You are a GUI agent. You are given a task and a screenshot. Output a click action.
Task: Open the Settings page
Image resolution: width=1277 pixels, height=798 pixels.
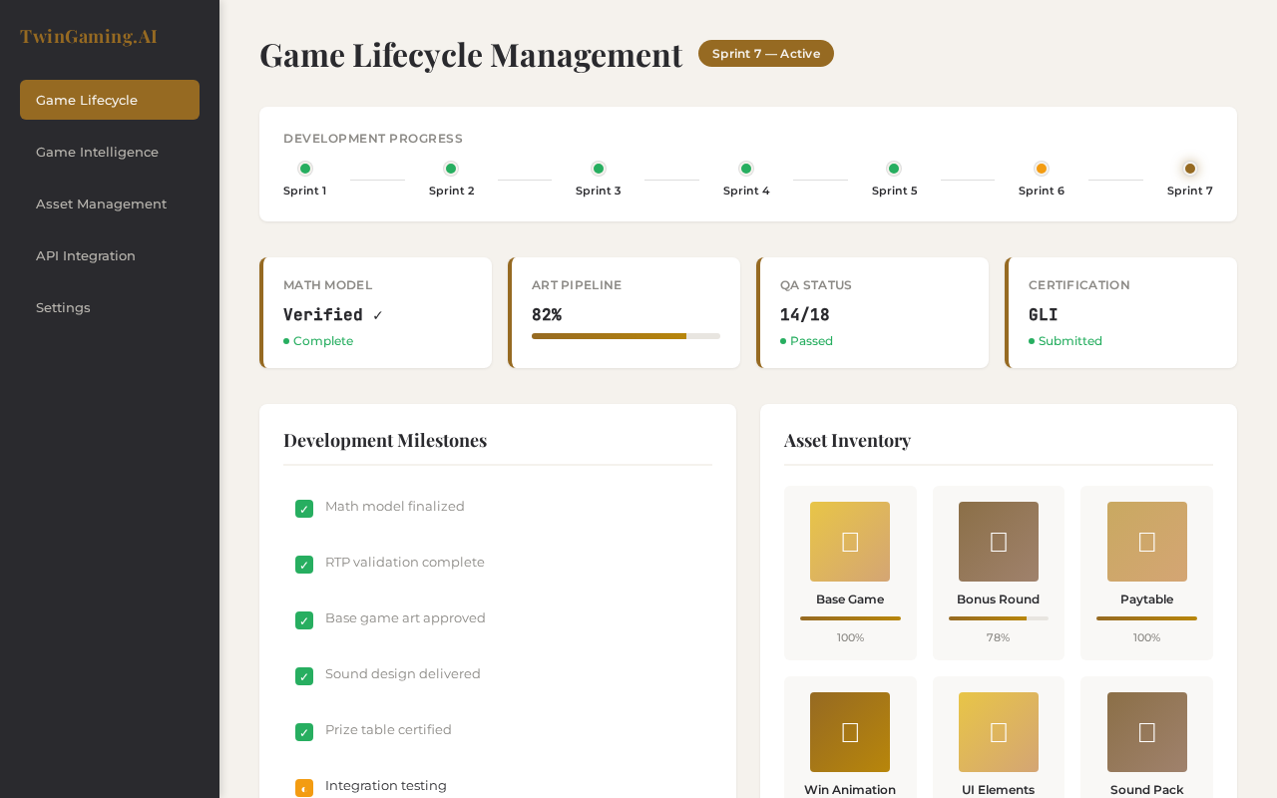[x=63, y=307]
